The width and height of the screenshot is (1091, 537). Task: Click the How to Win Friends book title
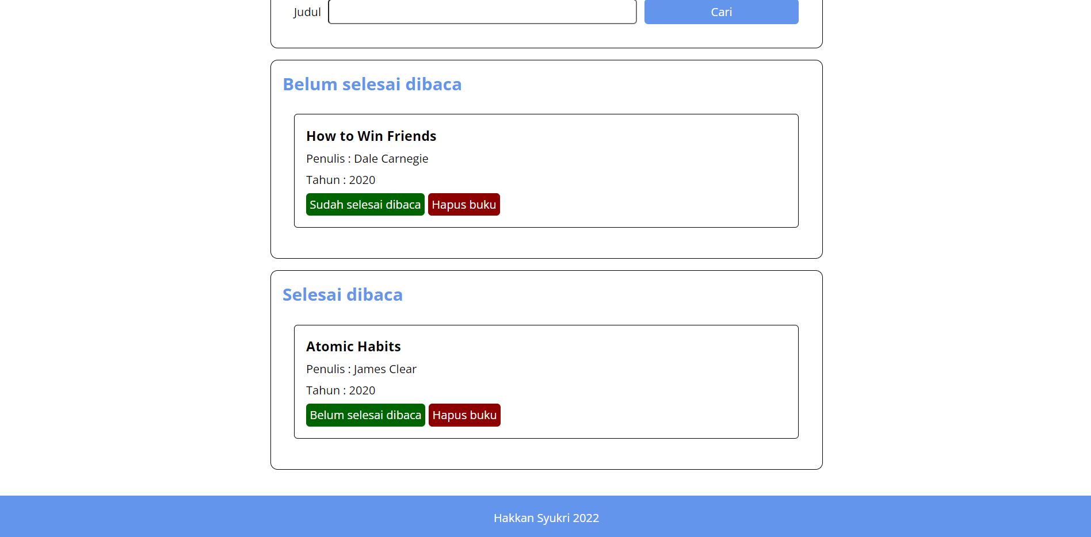coord(371,136)
